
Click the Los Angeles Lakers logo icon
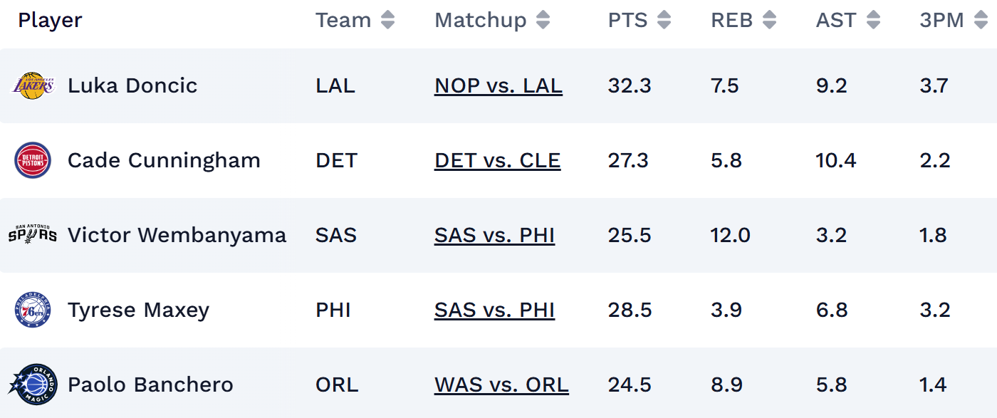(x=33, y=86)
